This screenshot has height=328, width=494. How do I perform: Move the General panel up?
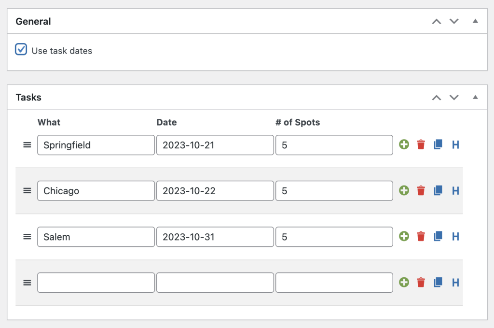tap(436, 21)
